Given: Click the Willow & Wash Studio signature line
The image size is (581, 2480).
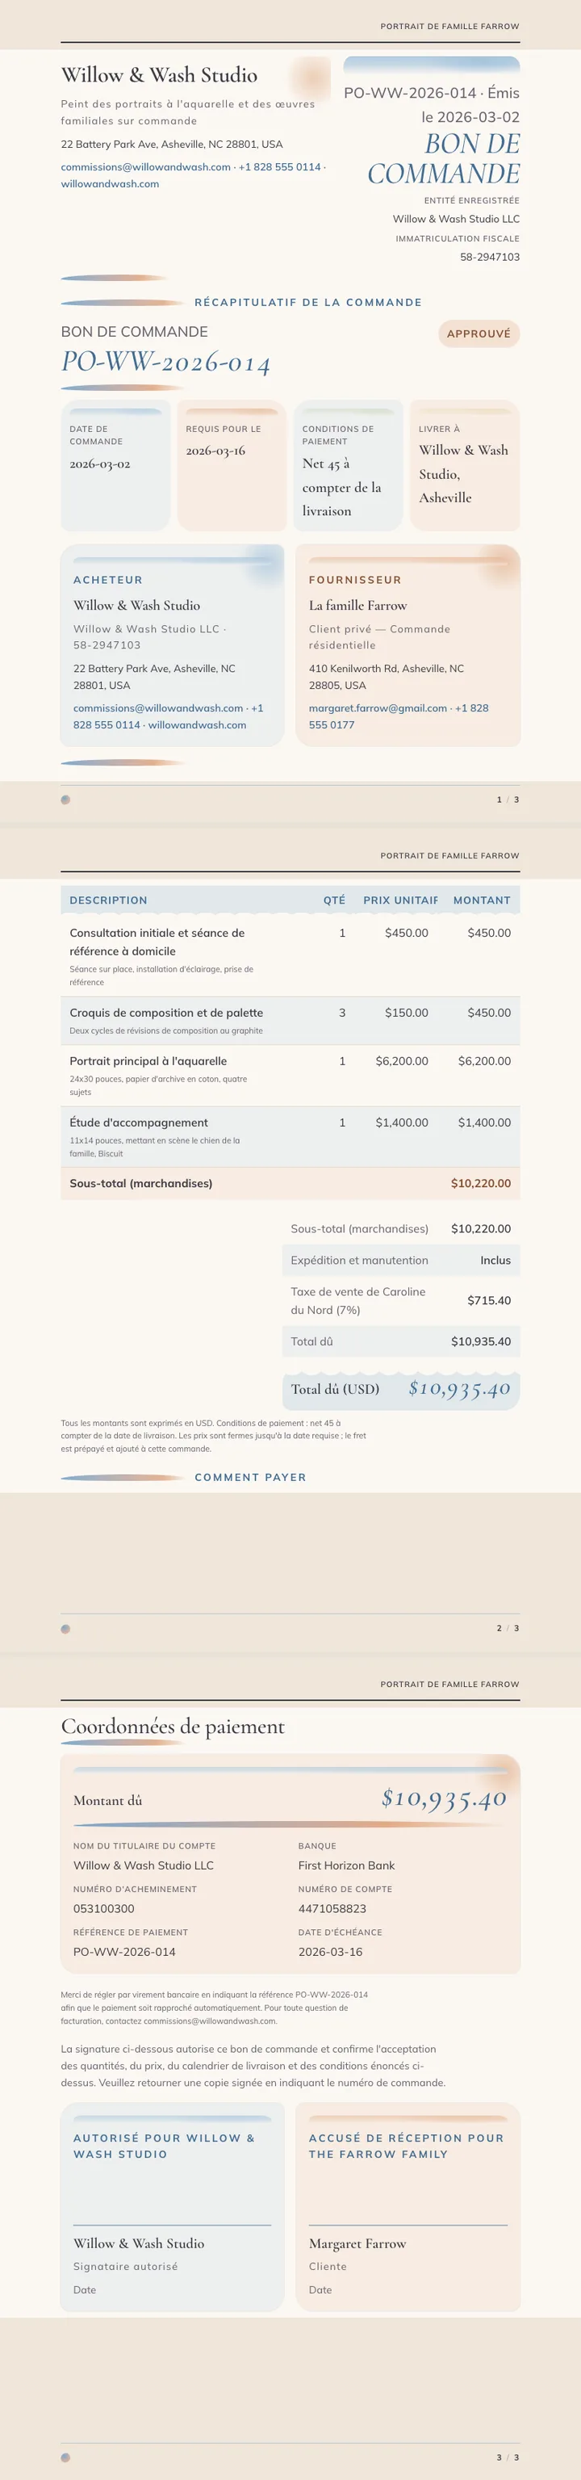Looking at the screenshot, I should tap(172, 2225).
